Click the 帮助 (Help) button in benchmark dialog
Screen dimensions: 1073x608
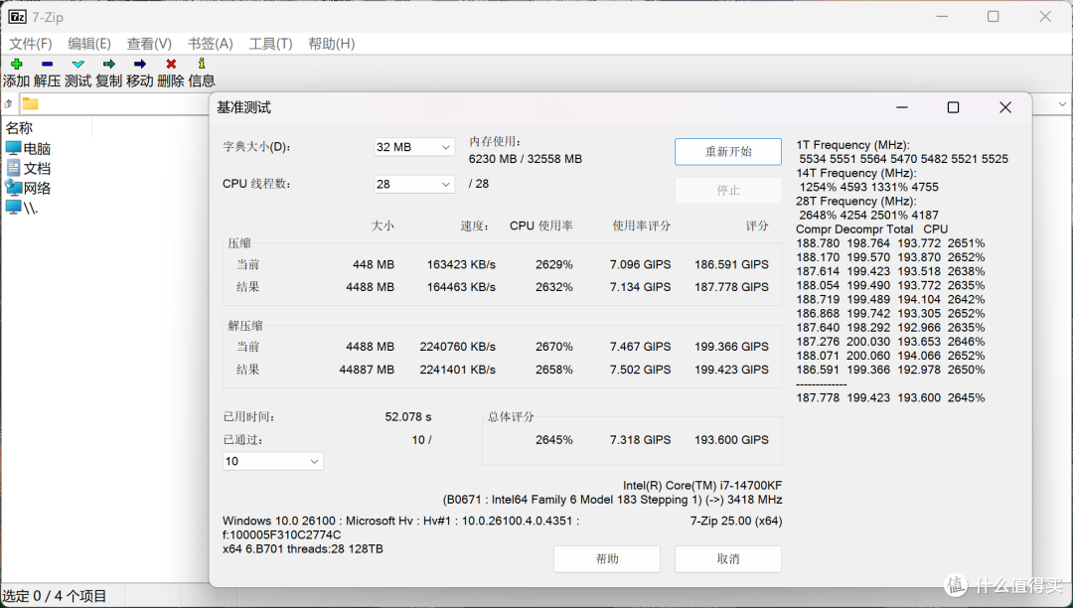click(x=607, y=558)
